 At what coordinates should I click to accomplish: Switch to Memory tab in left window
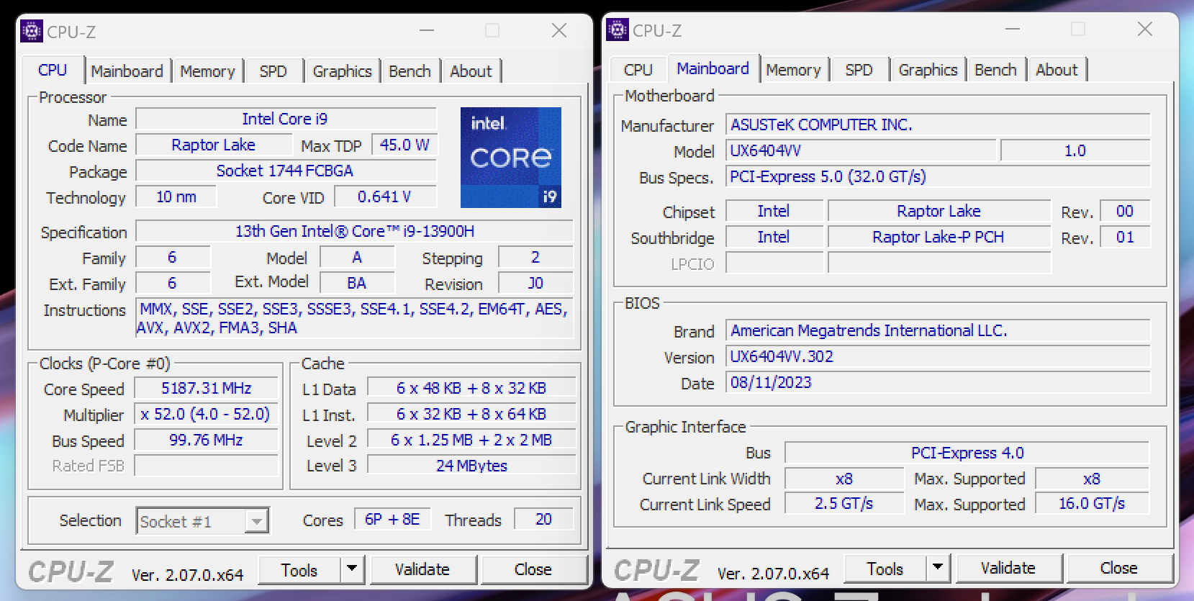[x=207, y=71]
